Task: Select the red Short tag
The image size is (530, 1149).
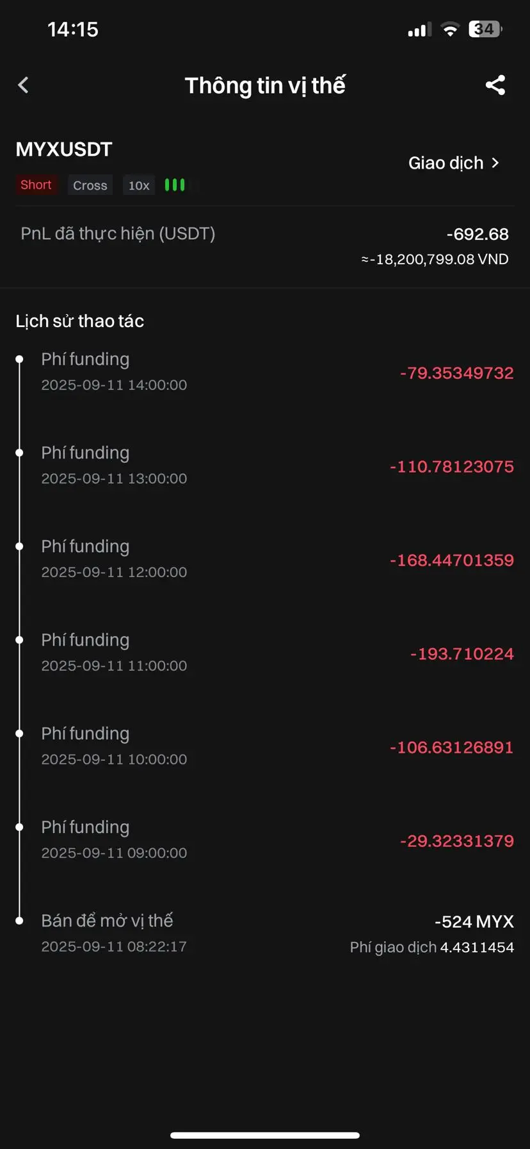Action: coord(36,185)
